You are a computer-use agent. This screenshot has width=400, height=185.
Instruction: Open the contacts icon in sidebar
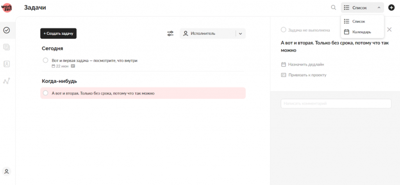7,64
